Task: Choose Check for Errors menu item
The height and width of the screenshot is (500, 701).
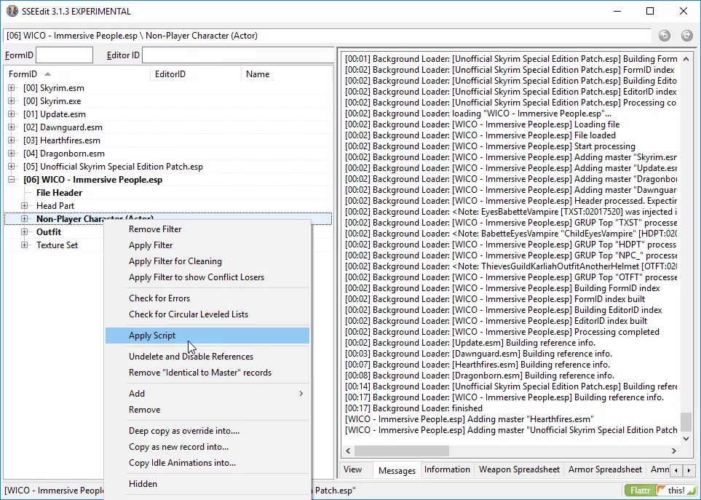Action: pyautogui.click(x=207, y=298)
